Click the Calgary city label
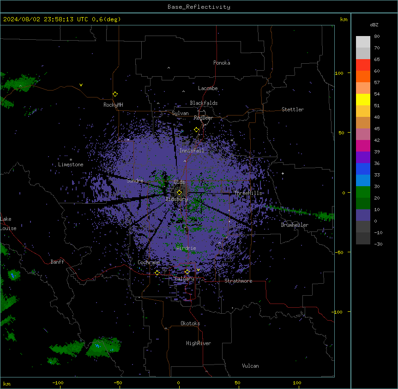Viewport: 398px width, 389px height. click(184, 279)
